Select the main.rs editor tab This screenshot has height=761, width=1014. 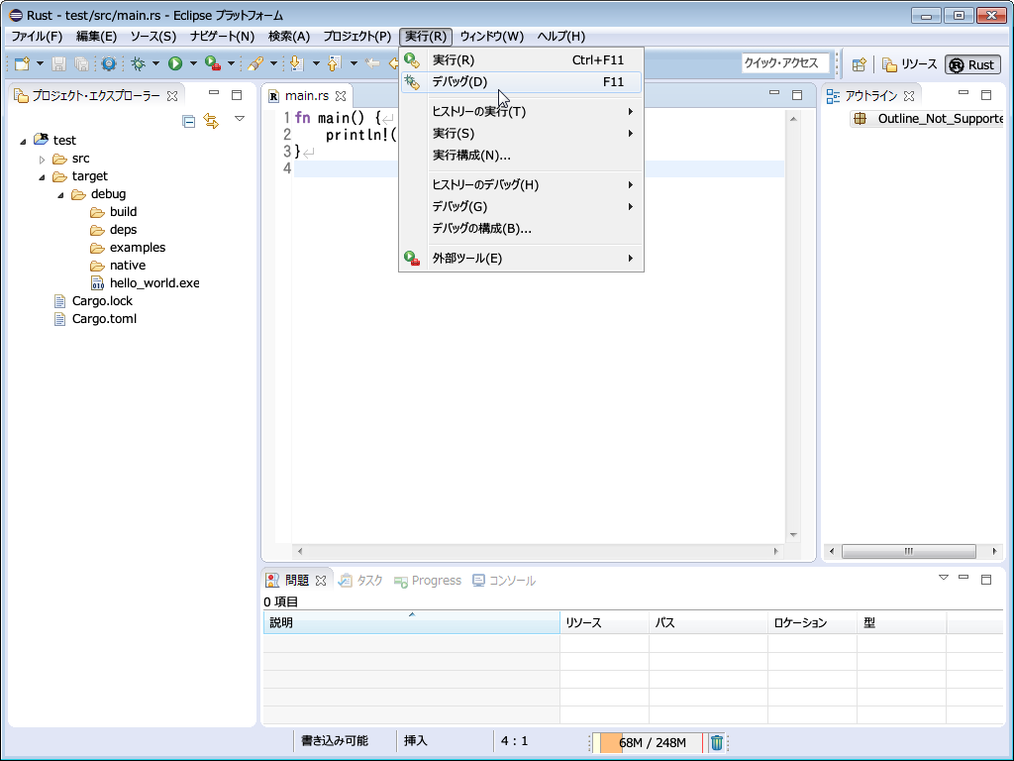pos(307,96)
